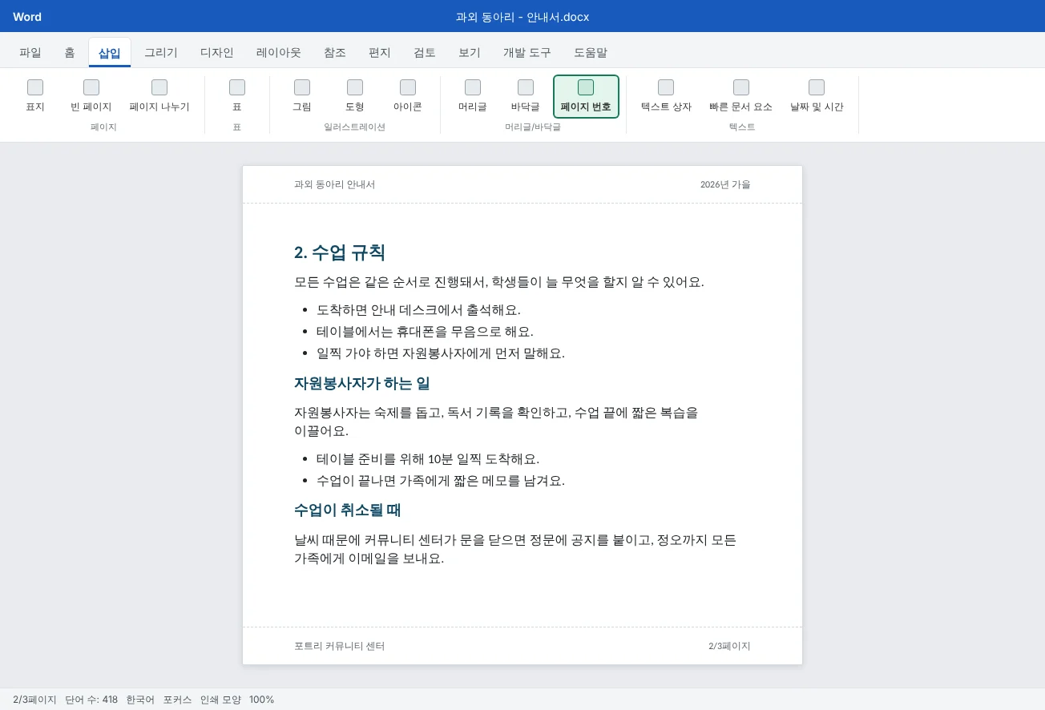
Task: Choose the 아이콘 insert button
Action: (408, 96)
